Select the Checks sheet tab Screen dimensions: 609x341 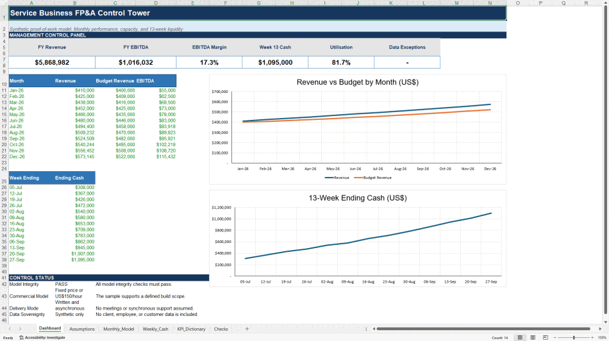pos(221,329)
